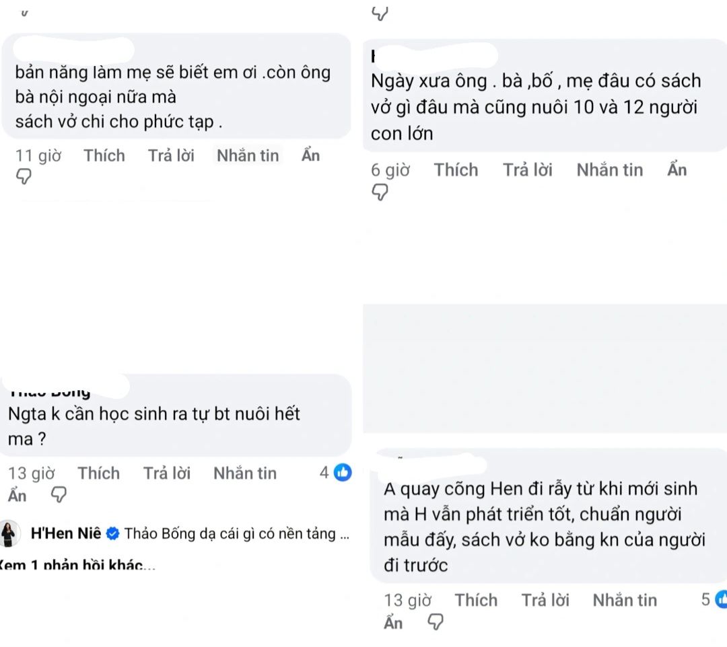Select Thảo Bống's name in H'Hen Niê's reply
This screenshot has height=647, width=727.
[156, 533]
